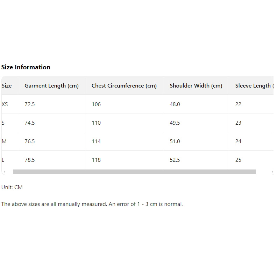
Task: Click the left scroll arrow of the table
Action: tap(5, 172)
